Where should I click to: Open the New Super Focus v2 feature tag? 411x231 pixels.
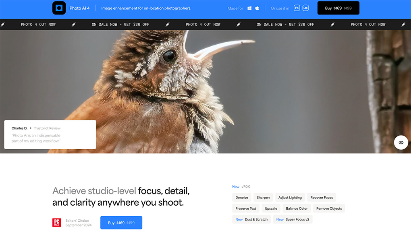pyautogui.click(x=293, y=219)
